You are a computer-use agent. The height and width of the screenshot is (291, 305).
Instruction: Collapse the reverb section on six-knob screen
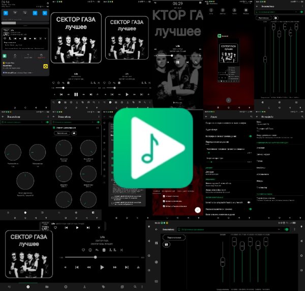pos(98,128)
